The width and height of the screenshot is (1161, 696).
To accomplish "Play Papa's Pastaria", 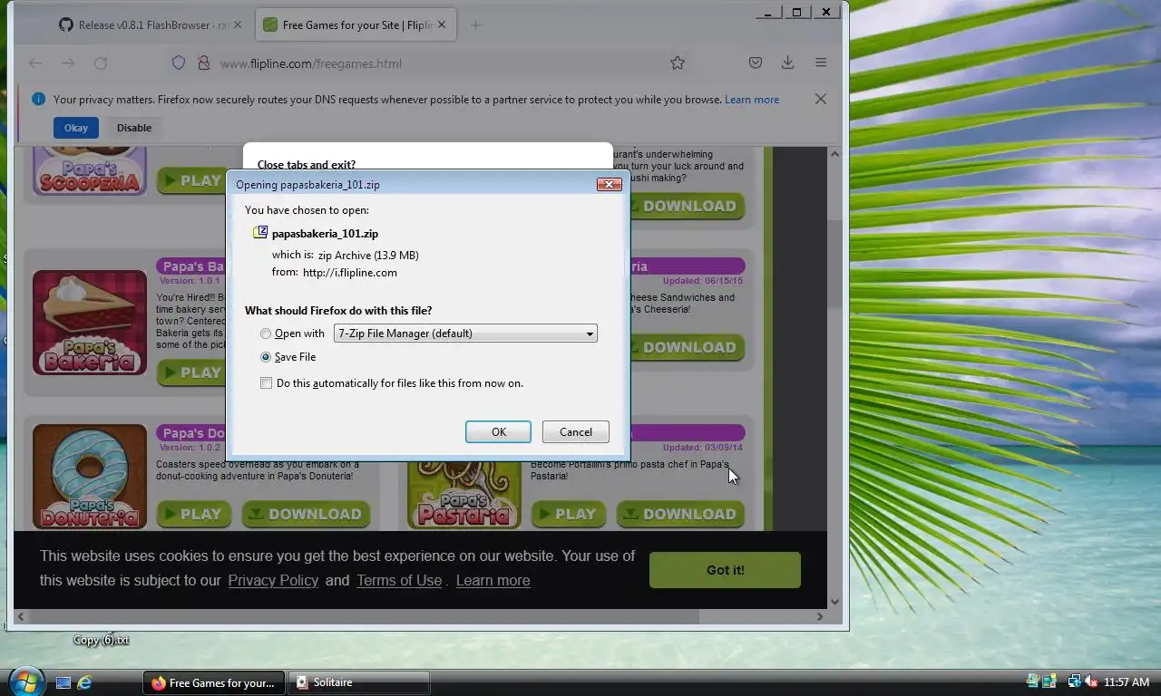I will click(x=569, y=514).
